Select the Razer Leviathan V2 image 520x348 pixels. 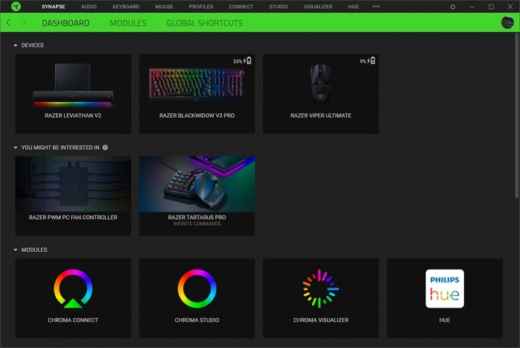click(73, 85)
